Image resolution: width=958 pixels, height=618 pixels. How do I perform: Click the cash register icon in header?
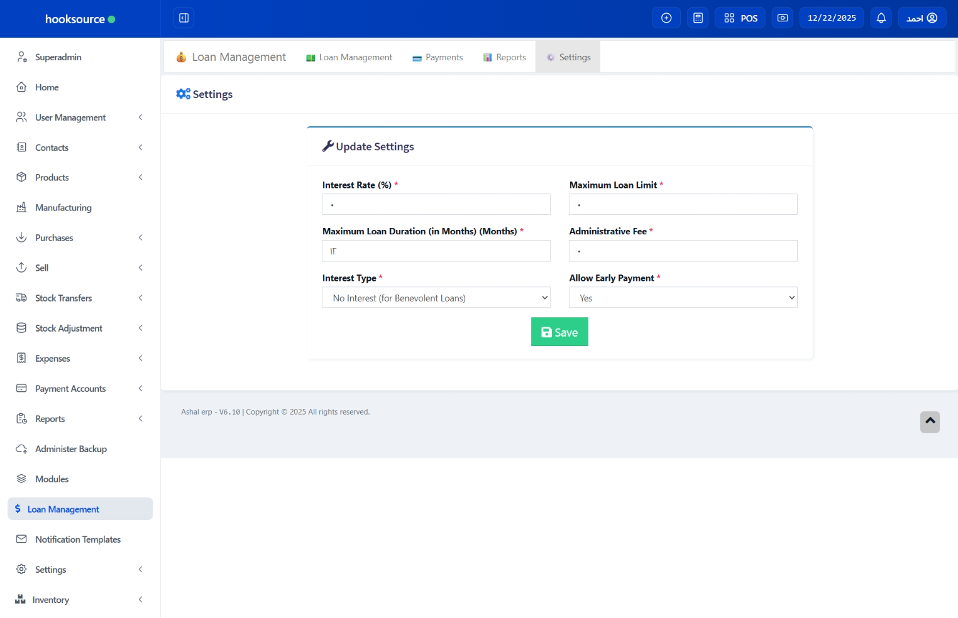pyautogui.click(x=783, y=18)
